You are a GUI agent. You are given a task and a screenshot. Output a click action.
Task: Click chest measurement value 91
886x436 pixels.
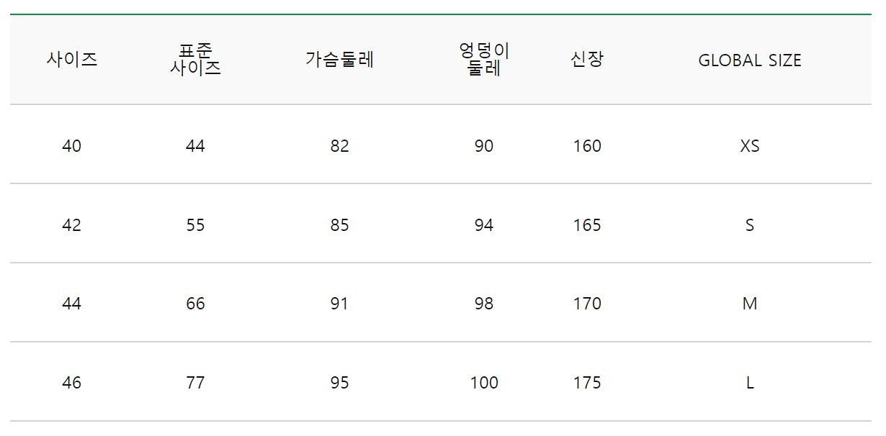[x=339, y=304]
